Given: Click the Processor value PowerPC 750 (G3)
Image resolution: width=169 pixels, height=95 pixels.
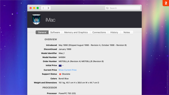Looking at the screenshot, I should [x=67, y=93].
